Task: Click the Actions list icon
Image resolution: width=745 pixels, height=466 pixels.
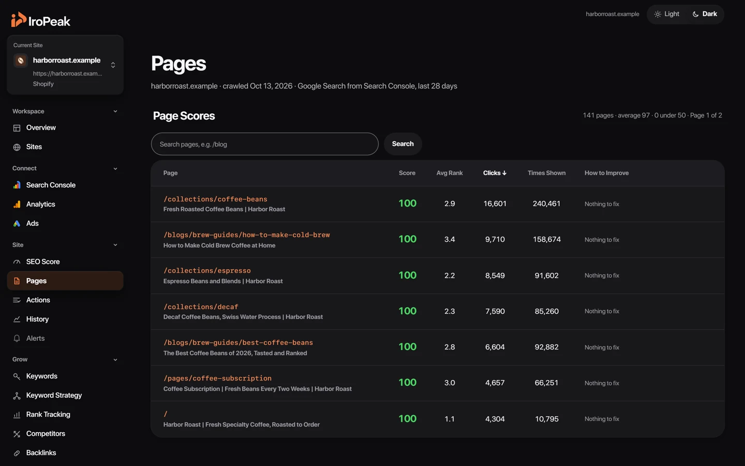Action: click(17, 300)
